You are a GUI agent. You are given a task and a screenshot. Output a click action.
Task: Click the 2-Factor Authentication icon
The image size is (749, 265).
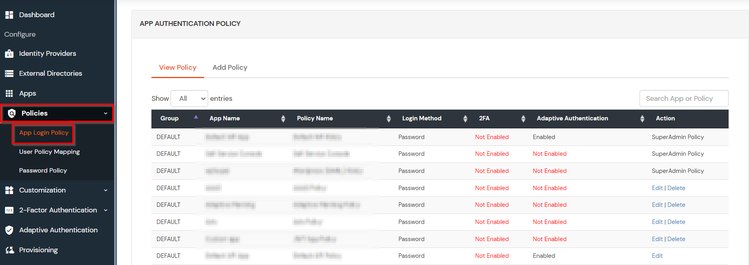point(9,210)
